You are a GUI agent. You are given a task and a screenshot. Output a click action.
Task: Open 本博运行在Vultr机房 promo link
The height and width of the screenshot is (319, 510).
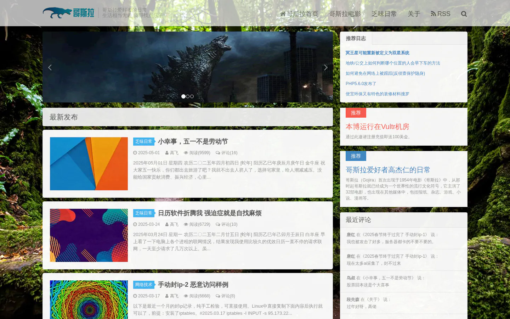pyautogui.click(x=378, y=127)
